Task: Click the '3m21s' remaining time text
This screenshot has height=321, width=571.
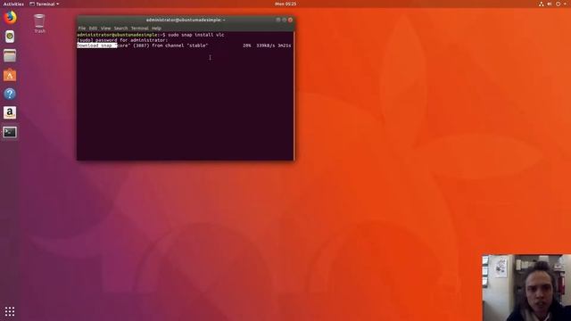Action: click(285, 45)
